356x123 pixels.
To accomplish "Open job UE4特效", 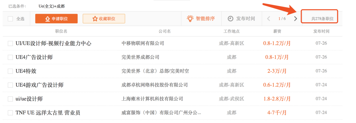I will click(x=26, y=71).
